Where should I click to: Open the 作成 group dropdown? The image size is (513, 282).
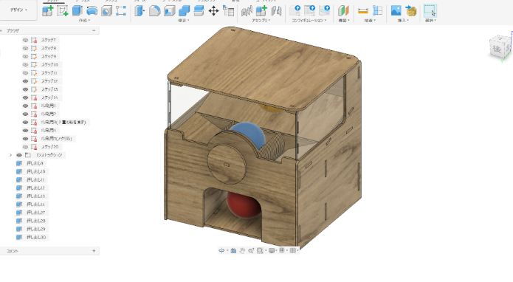[84, 20]
